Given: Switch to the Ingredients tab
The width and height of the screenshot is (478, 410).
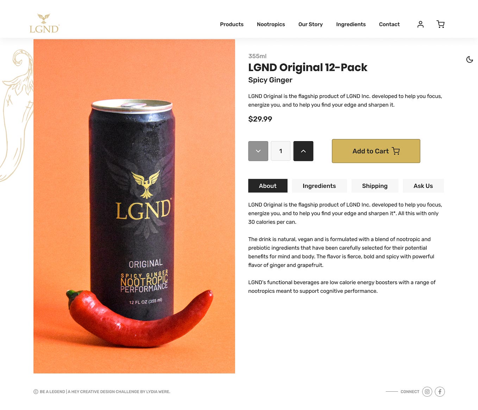Looking at the screenshot, I should (319, 186).
